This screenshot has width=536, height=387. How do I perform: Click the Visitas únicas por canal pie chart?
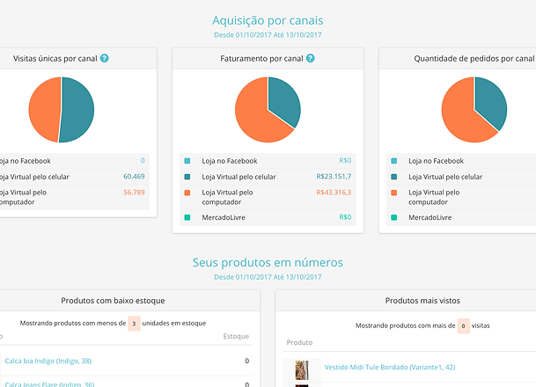(62, 110)
